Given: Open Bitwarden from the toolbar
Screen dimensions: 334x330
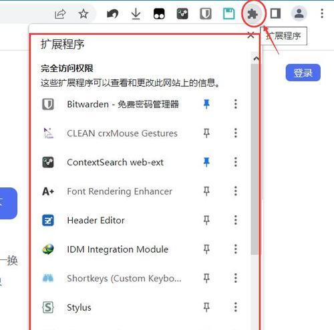Looking at the screenshot, I should coord(206,14).
